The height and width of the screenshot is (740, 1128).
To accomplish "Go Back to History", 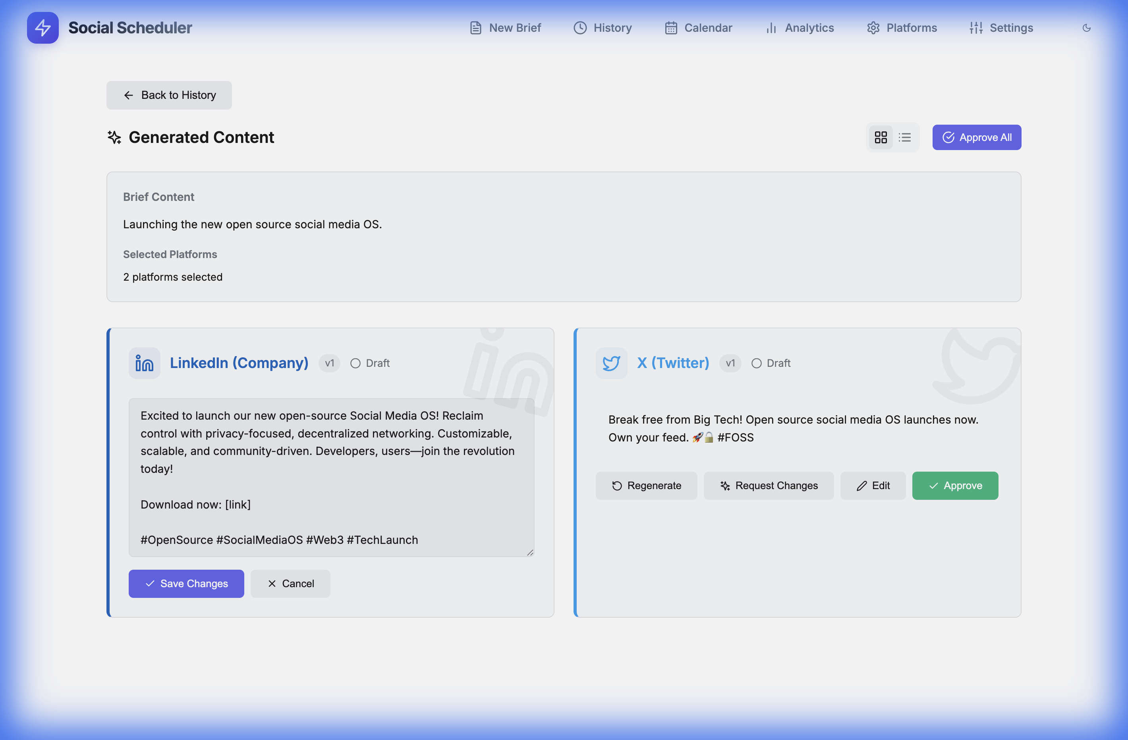I will point(169,95).
